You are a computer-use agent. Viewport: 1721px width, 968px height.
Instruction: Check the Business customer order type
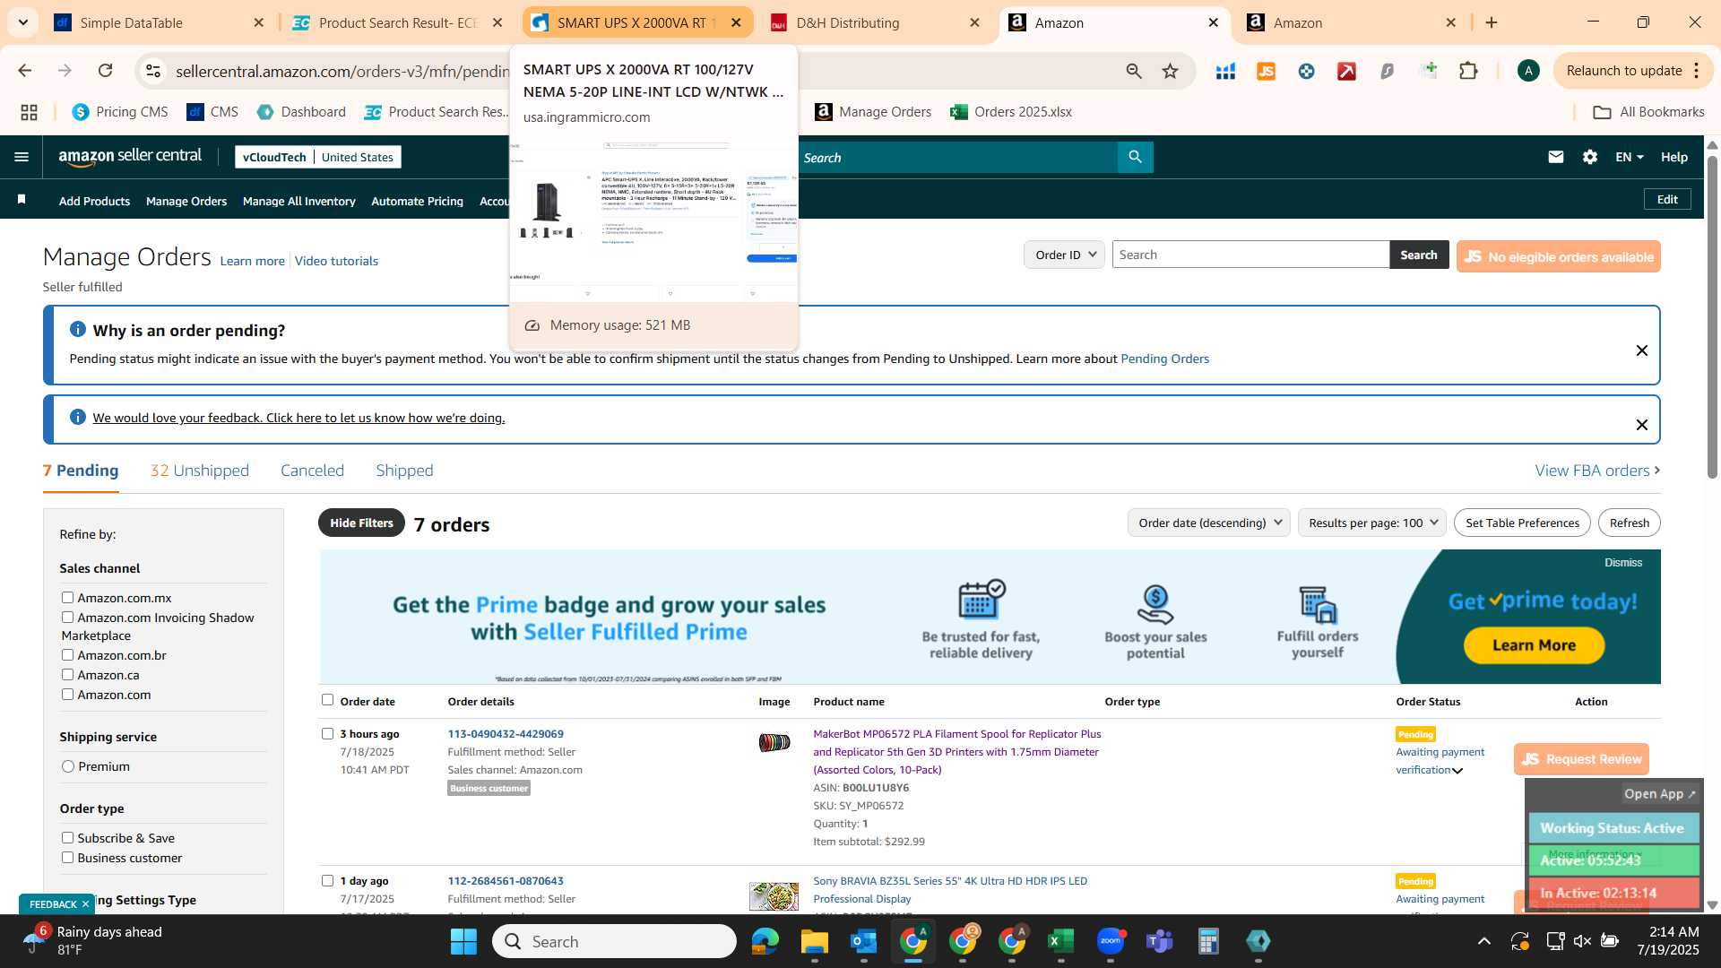(x=67, y=857)
